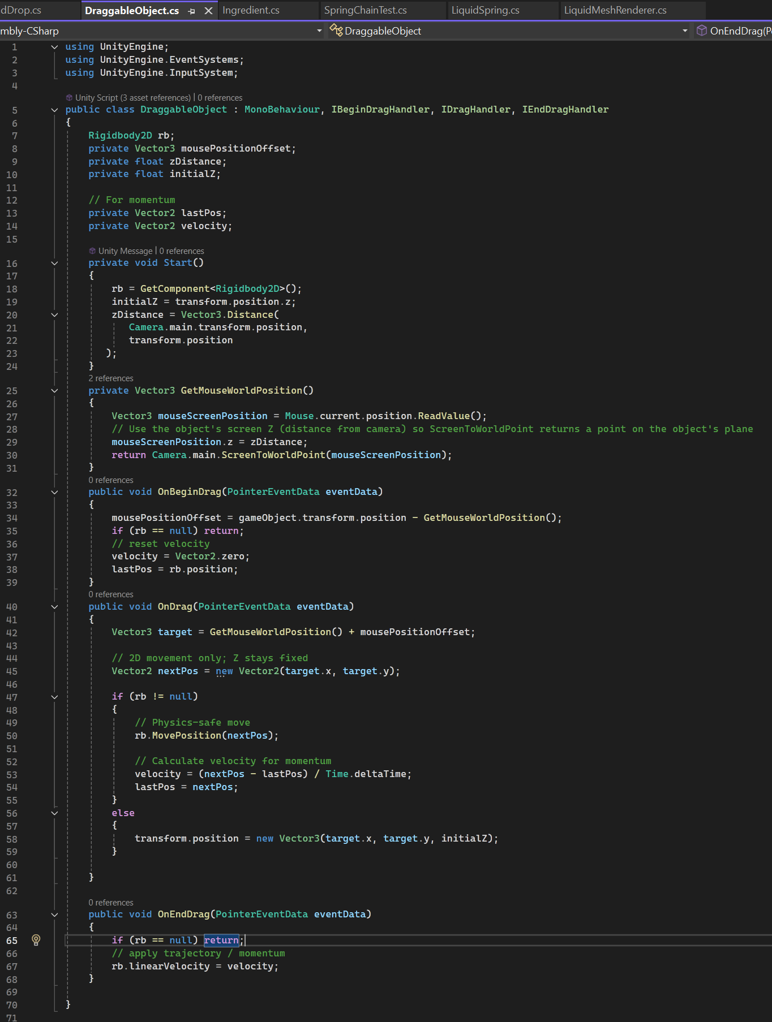Switch to the Ingredient.cs tab
772x1022 pixels.
[251, 10]
